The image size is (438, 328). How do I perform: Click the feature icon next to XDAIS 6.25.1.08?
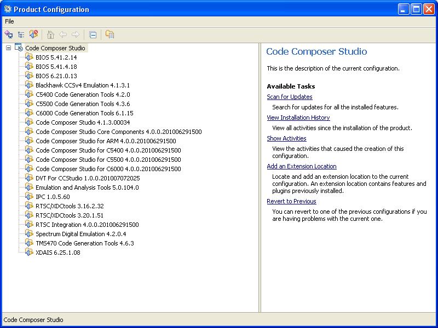[30, 253]
